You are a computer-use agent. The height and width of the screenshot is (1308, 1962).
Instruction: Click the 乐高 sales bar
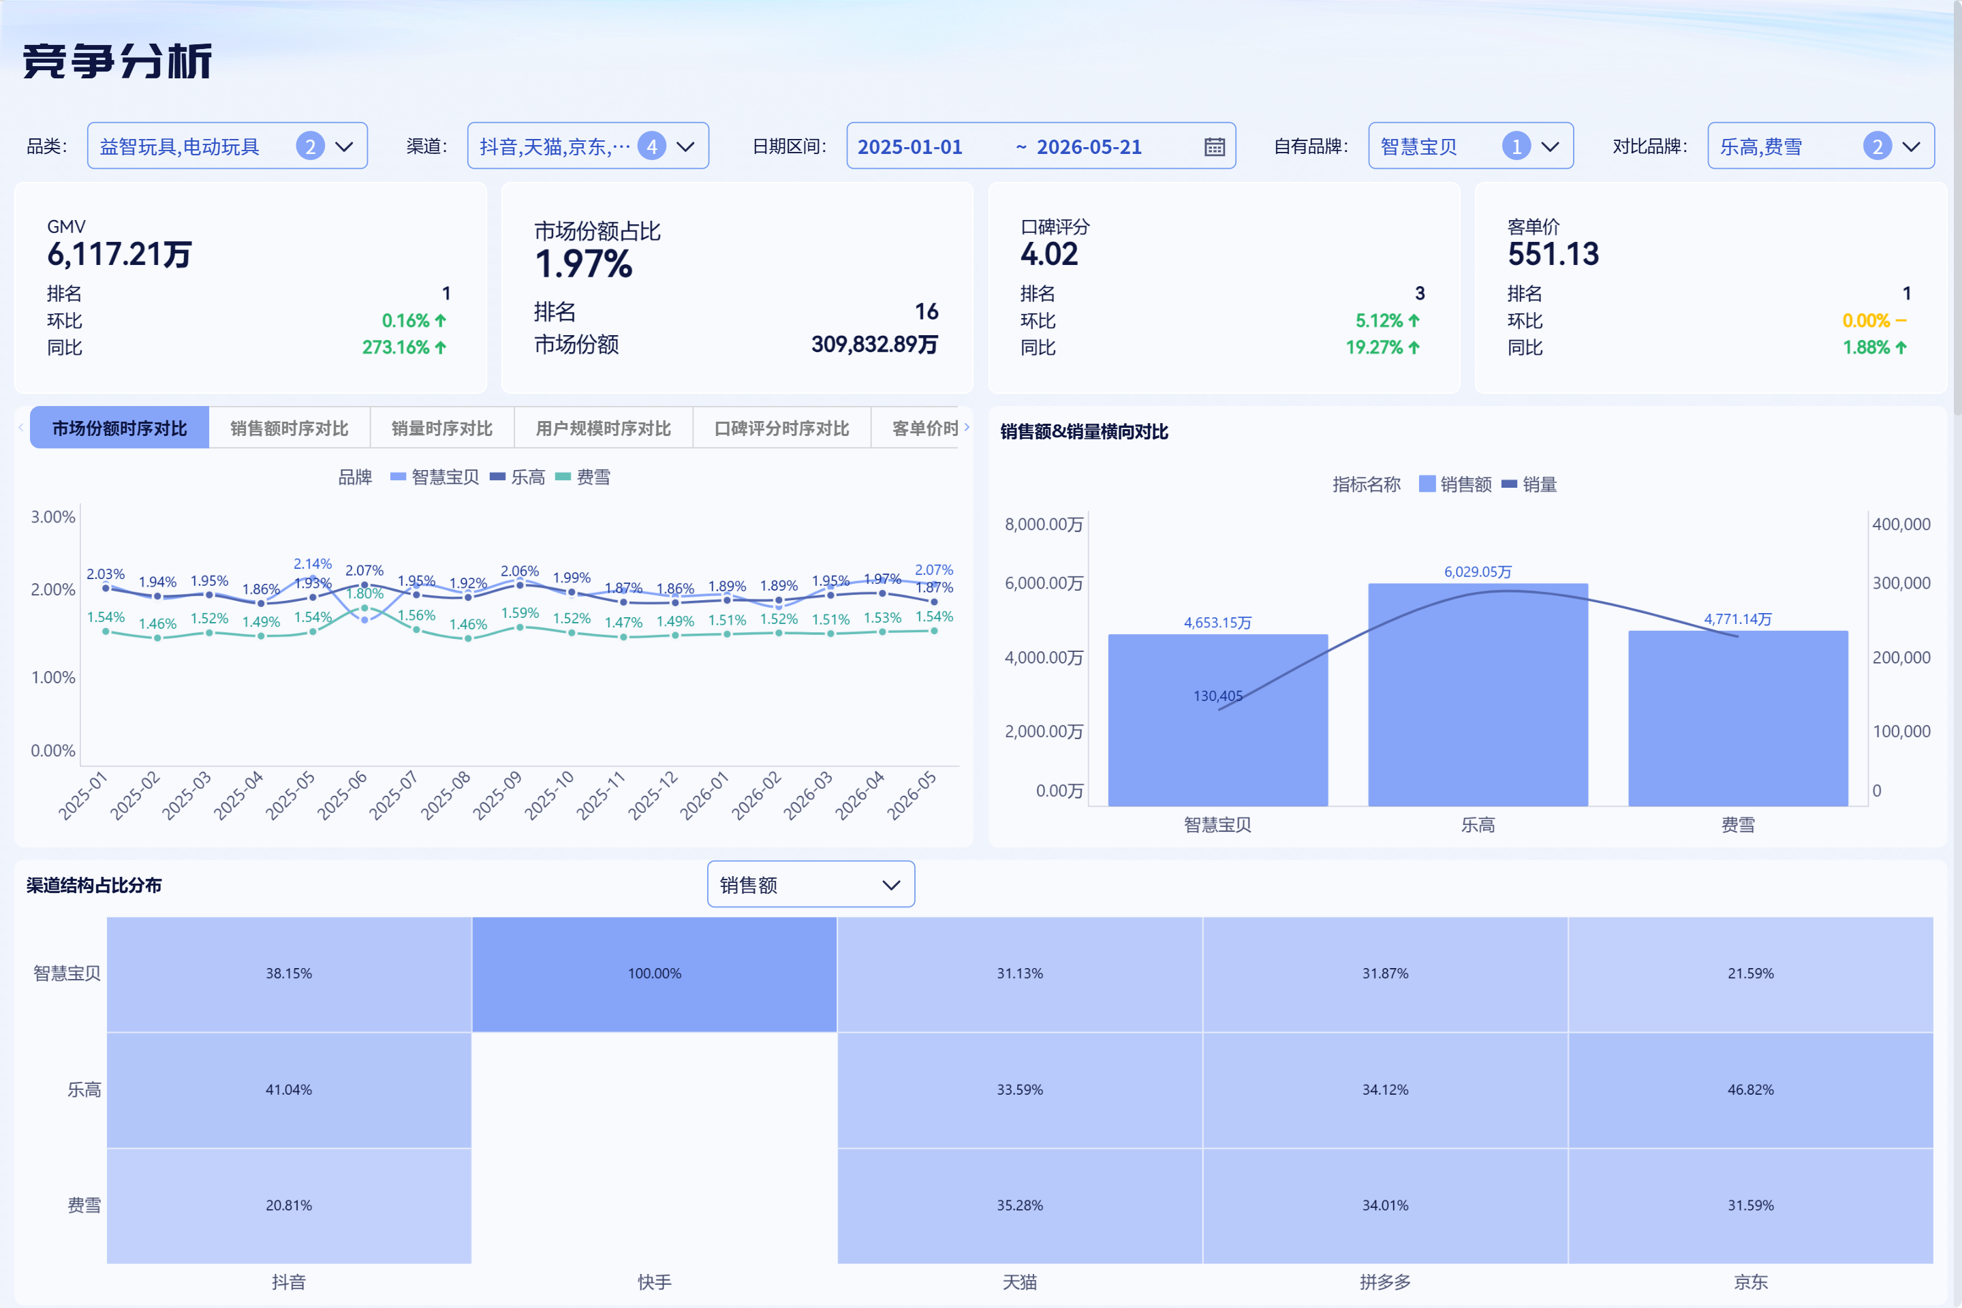(1478, 695)
